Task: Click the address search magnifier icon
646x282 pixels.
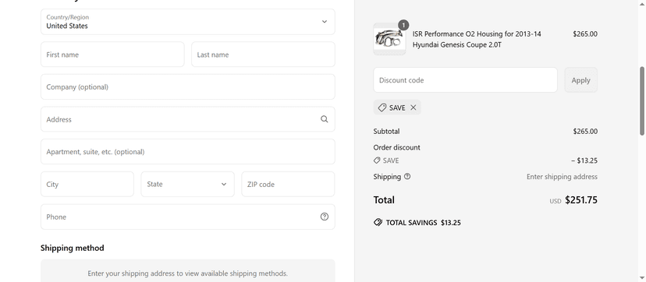Action: [x=325, y=119]
